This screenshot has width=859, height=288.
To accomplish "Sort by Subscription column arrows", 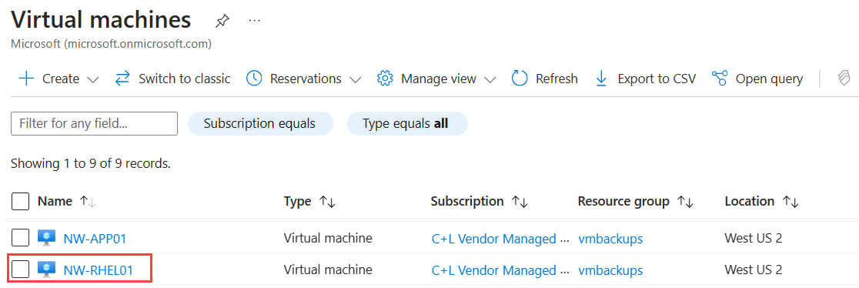I will coord(520,202).
